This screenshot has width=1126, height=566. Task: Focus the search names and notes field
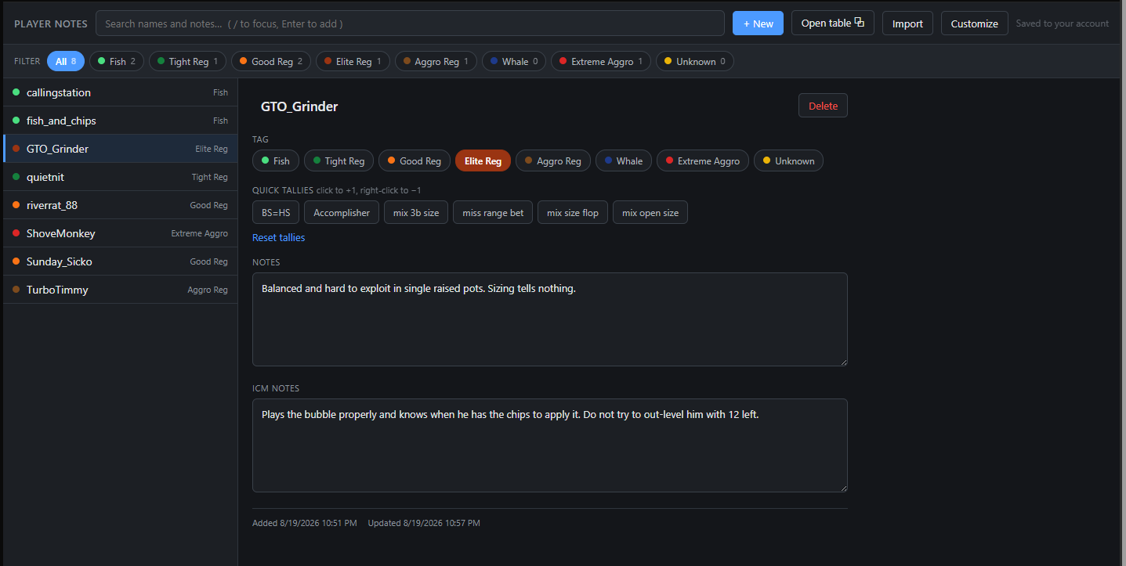pyautogui.click(x=410, y=23)
